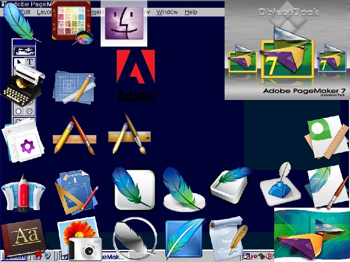This screenshot has height=262, width=350.
Task: Choose the Polygon Frame tool with X
Action: click(30, 111)
